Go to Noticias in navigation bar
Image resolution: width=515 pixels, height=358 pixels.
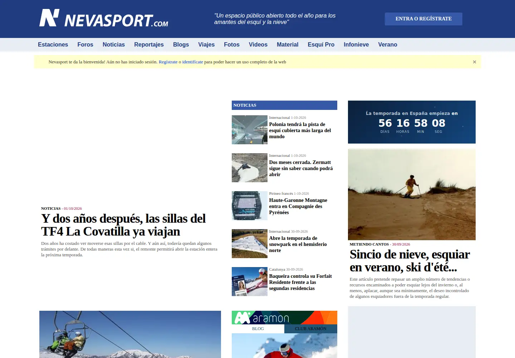pos(114,45)
